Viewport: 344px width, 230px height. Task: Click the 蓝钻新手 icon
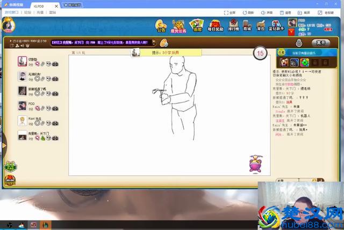pos(276,25)
